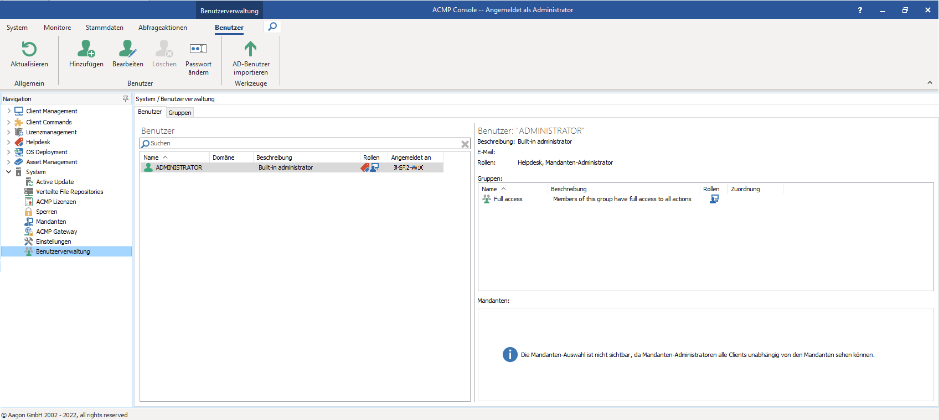Collapse the ribbon with the chevron
Screen dimensions: 939x420
(x=930, y=82)
